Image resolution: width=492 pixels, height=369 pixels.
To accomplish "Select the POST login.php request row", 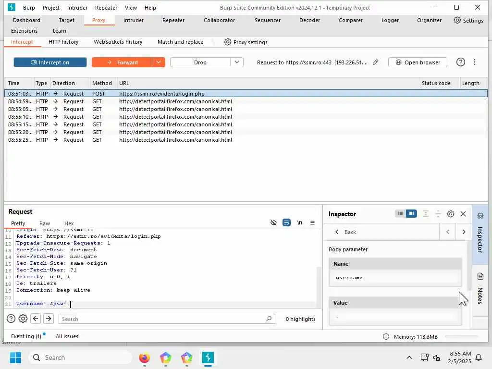I will tap(246, 94).
